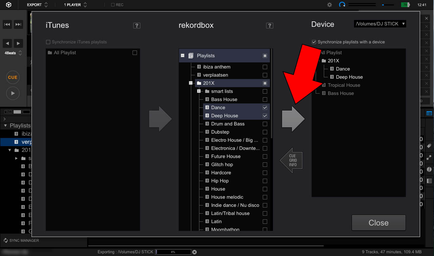
Task: Check the ibiza anthem playlist checkbox
Action: click(265, 67)
